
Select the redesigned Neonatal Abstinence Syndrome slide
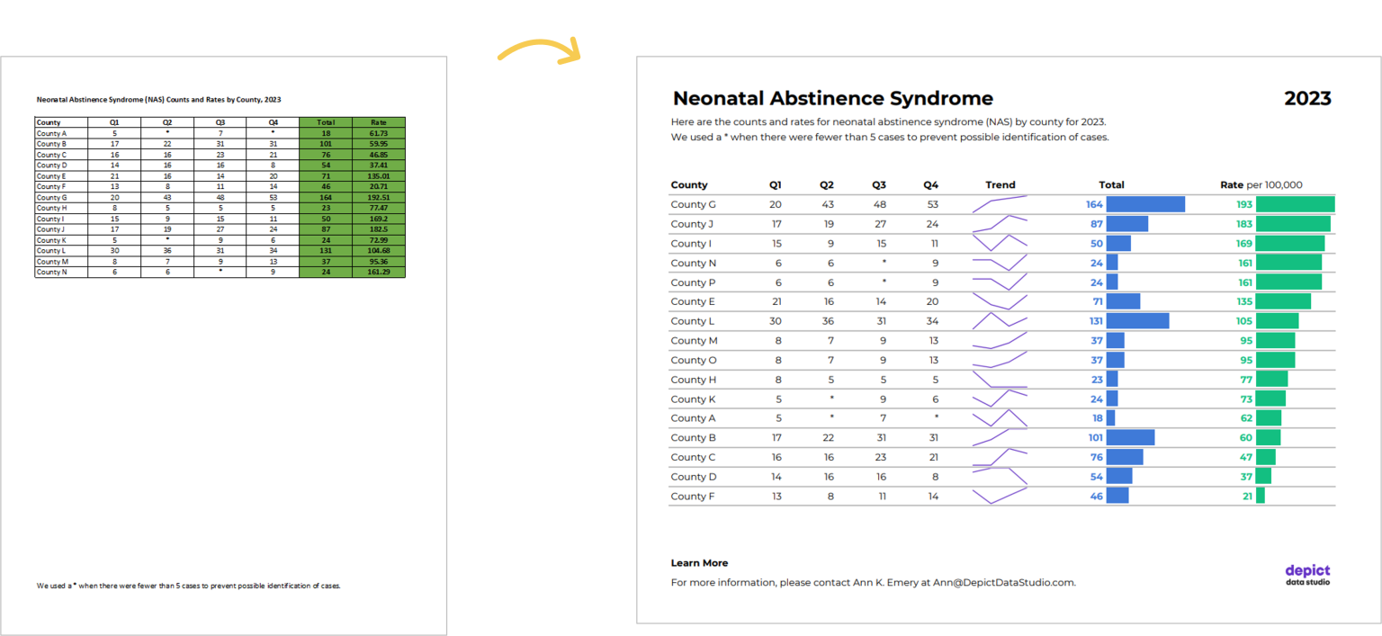pos(1008,338)
